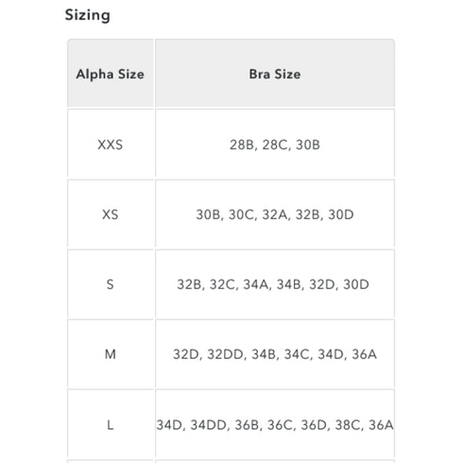
Task: Click the XS size cell
Action: pos(111,214)
